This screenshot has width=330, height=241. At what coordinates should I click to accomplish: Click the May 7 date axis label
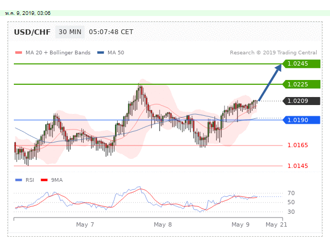click(x=85, y=224)
